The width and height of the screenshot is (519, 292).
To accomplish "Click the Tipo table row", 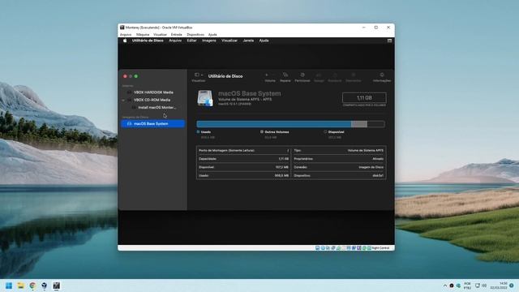I will (x=339, y=150).
